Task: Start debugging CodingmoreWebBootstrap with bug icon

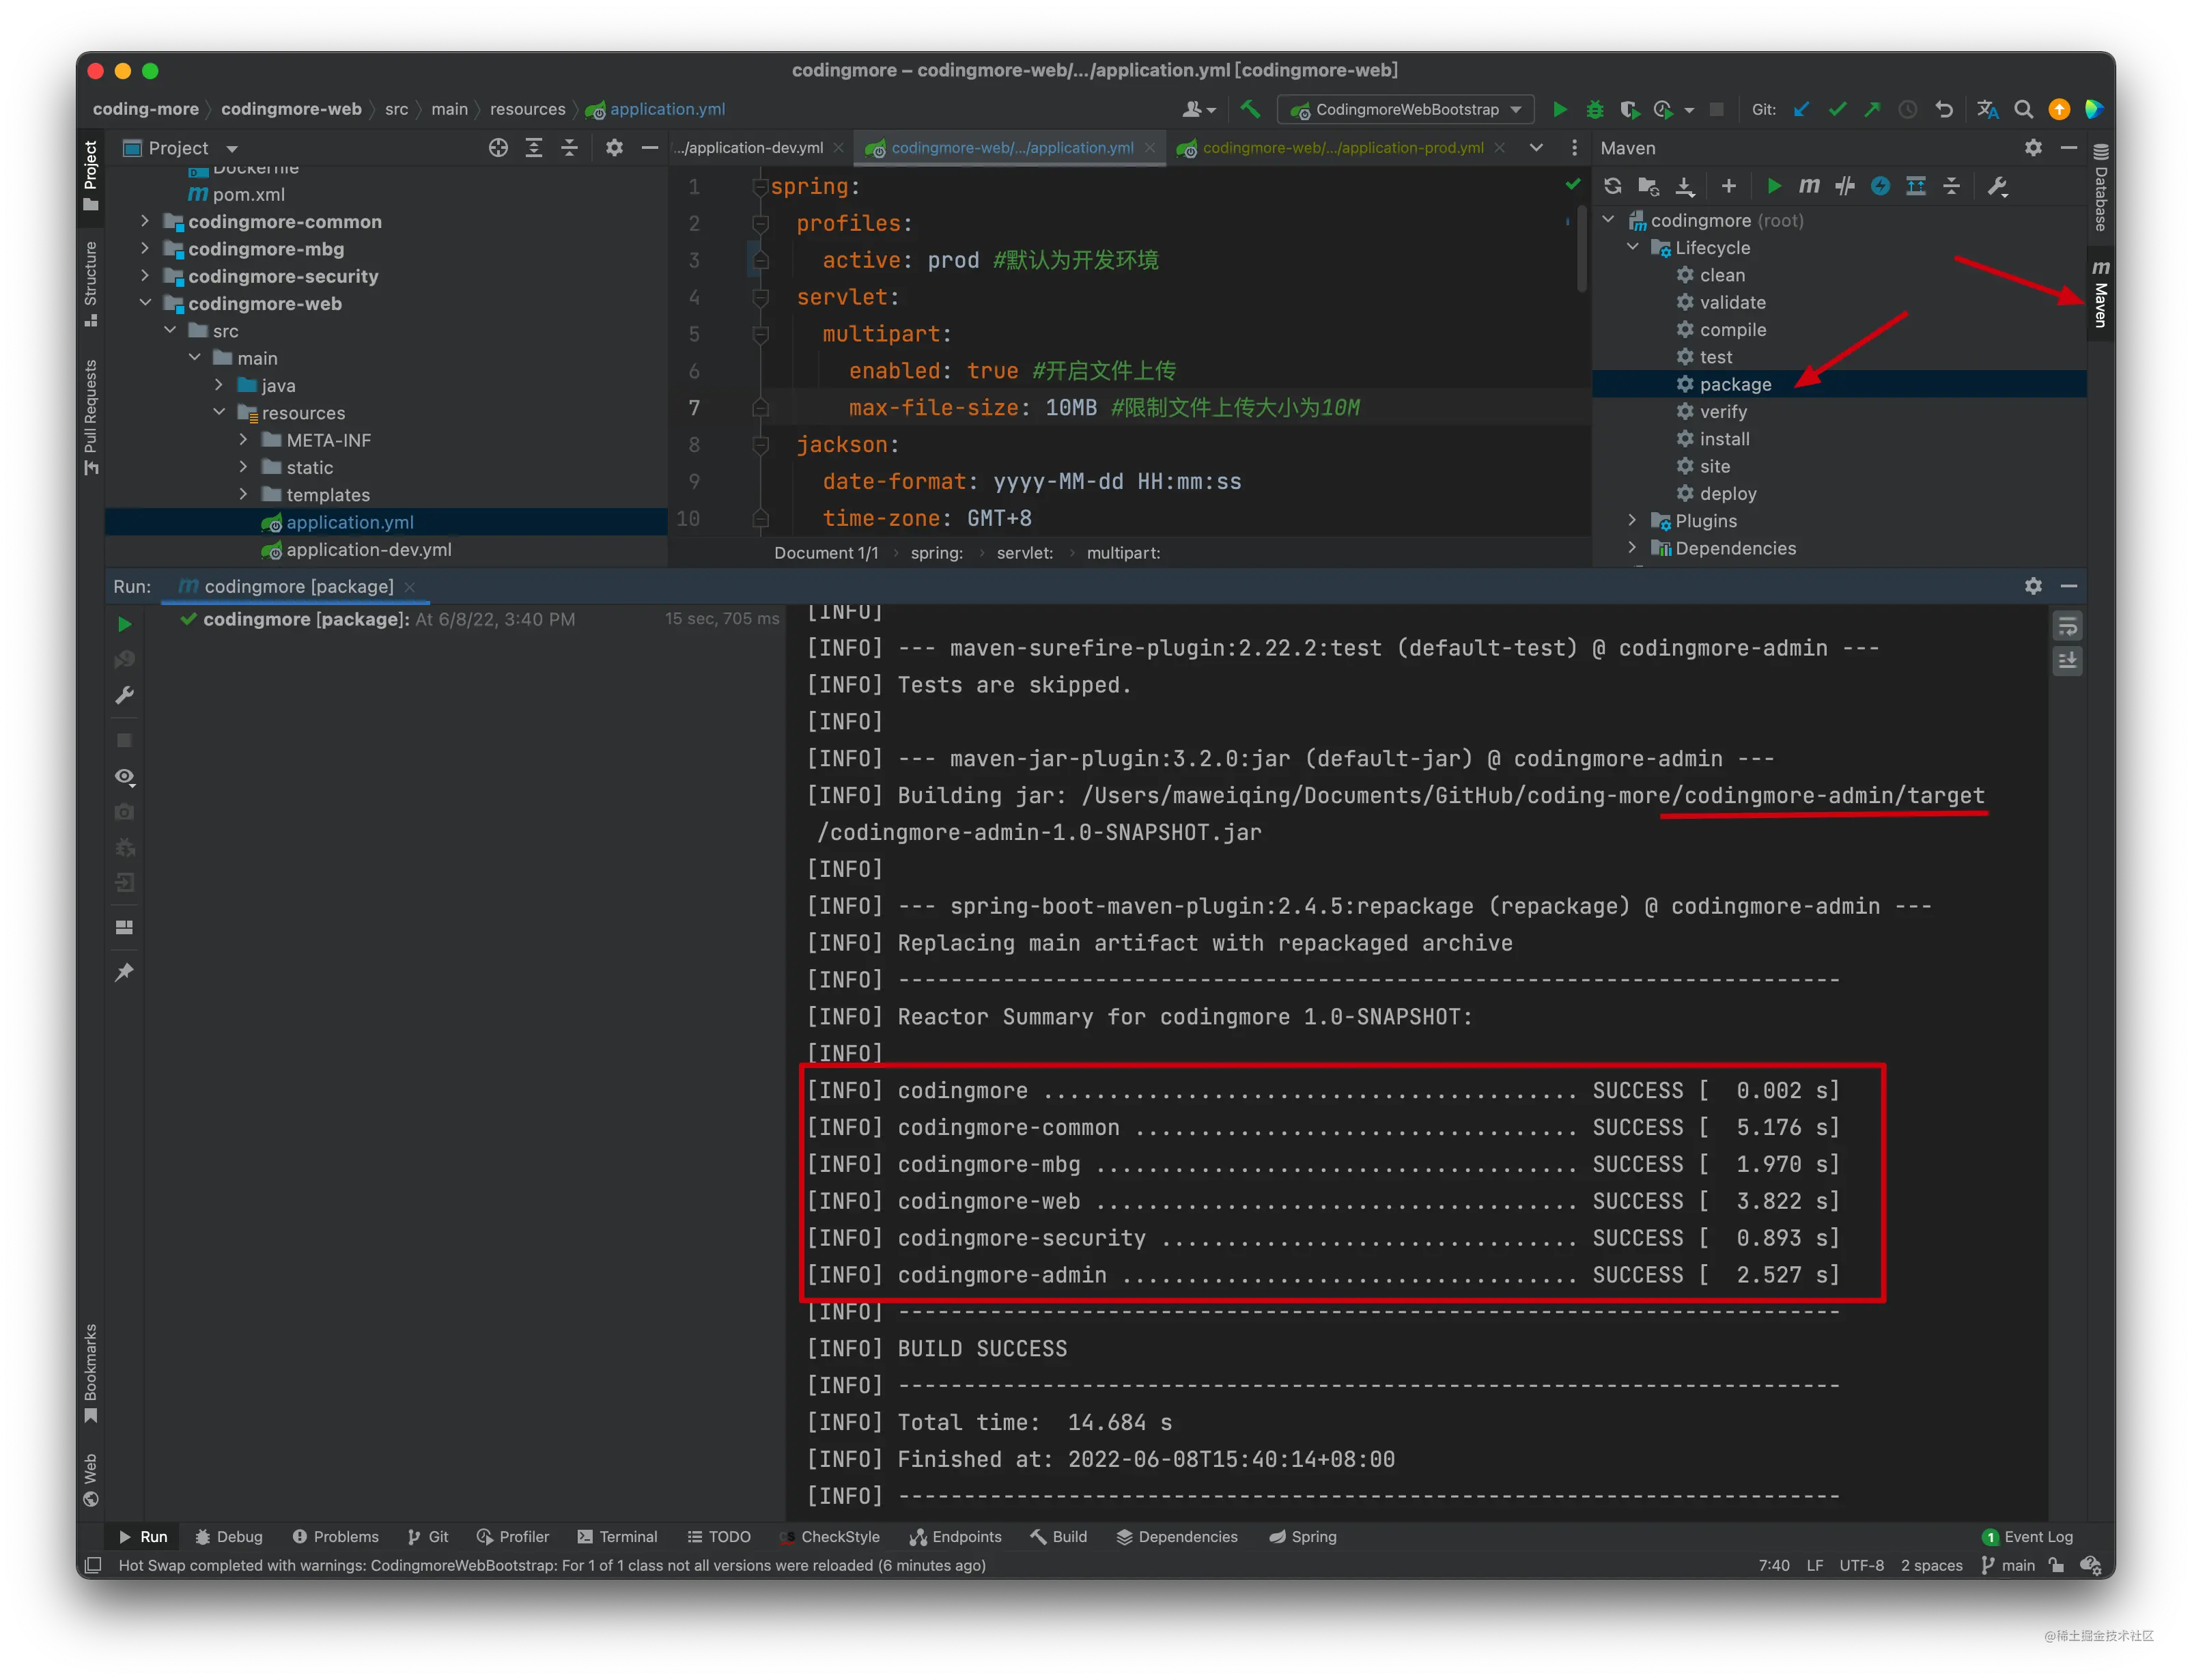Action: 1595,109
